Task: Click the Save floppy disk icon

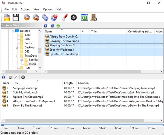Action: pos(16,17)
